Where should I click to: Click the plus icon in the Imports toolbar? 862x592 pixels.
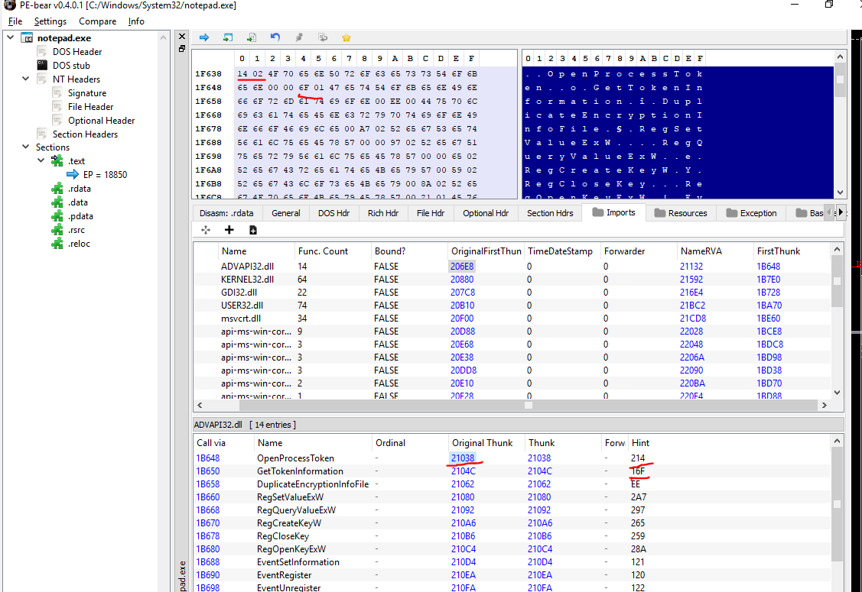click(x=229, y=230)
